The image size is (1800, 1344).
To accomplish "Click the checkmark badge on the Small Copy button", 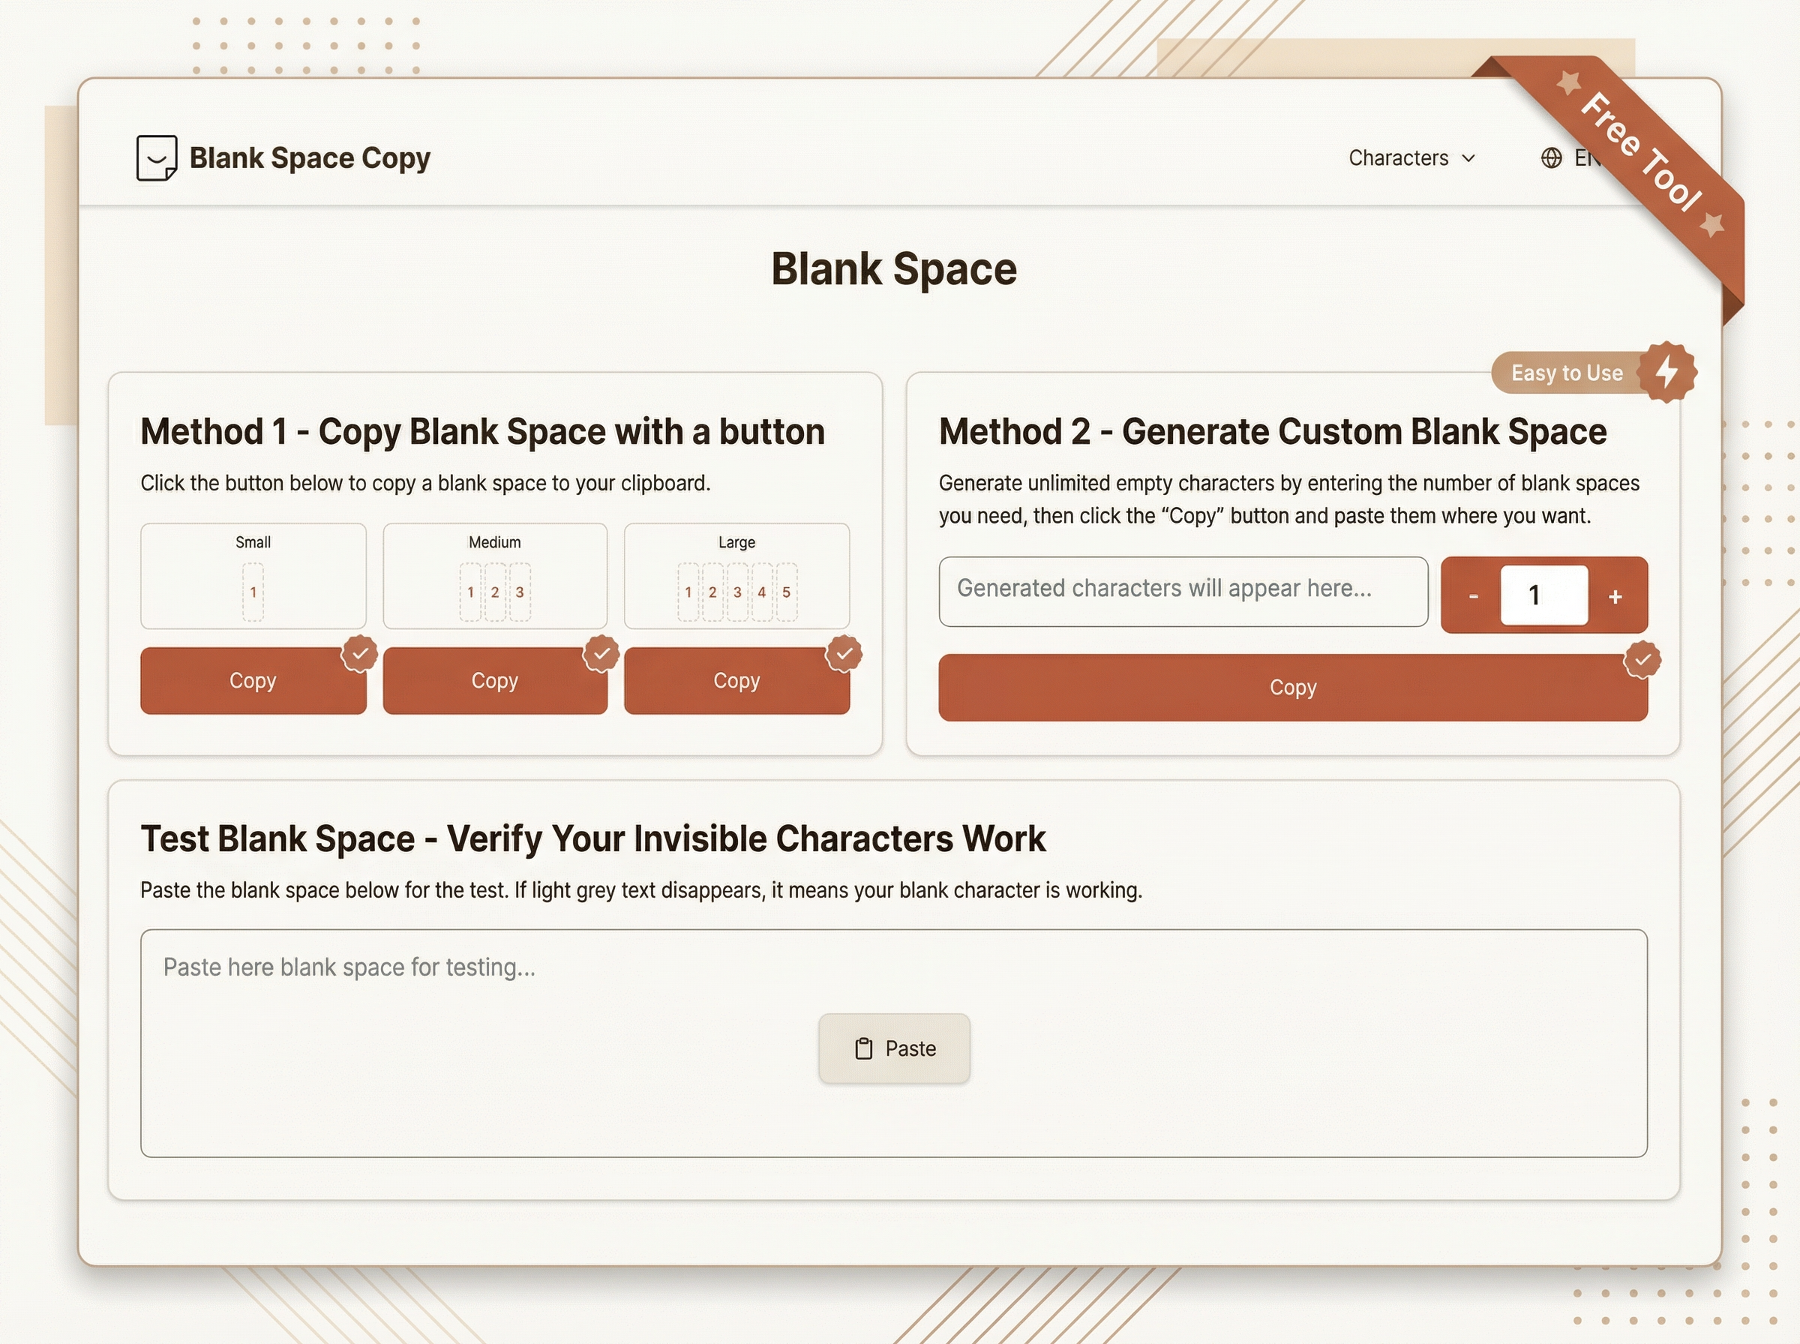I will 360,655.
